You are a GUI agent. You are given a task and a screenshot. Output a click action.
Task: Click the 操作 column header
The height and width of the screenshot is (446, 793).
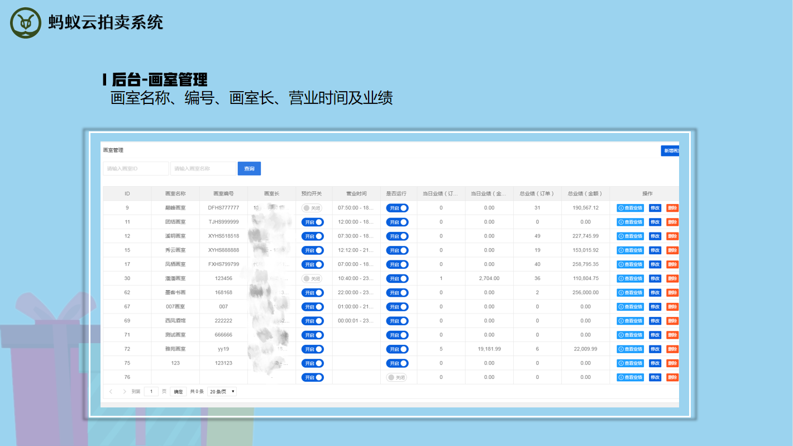point(647,194)
